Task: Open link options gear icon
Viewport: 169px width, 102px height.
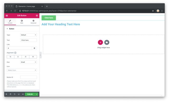Action: coord(34,48)
